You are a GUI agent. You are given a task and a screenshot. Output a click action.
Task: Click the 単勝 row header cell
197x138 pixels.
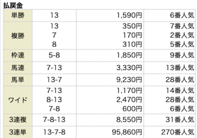point(18,15)
